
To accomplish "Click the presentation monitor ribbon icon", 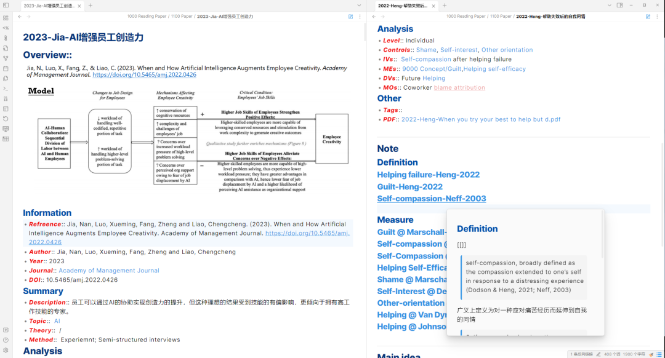I will pos(6,129).
